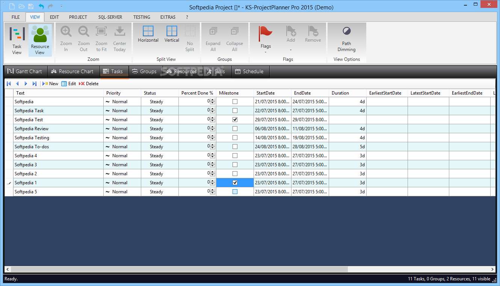Click horizontal scrollbar right arrow
Image resolution: width=500 pixels, height=286 pixels.
click(492, 269)
